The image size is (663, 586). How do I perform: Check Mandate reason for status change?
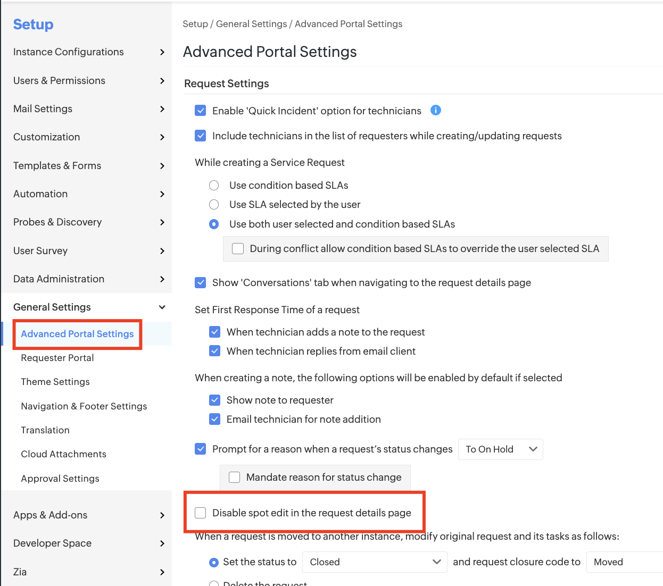[x=235, y=477]
